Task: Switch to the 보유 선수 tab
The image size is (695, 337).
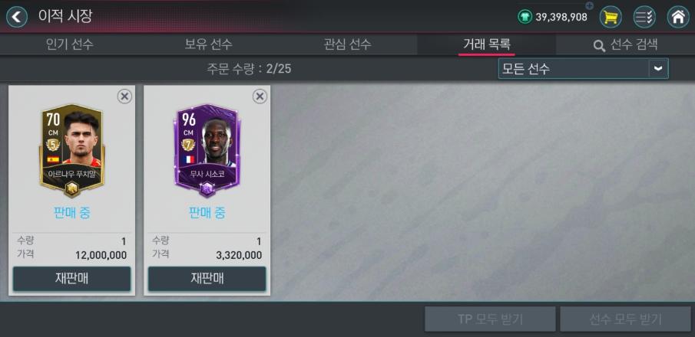Action: coord(208,44)
